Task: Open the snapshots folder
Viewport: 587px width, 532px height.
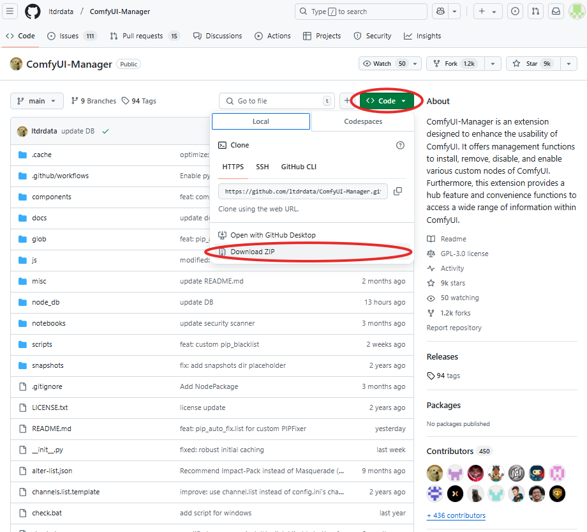Action: click(48, 365)
